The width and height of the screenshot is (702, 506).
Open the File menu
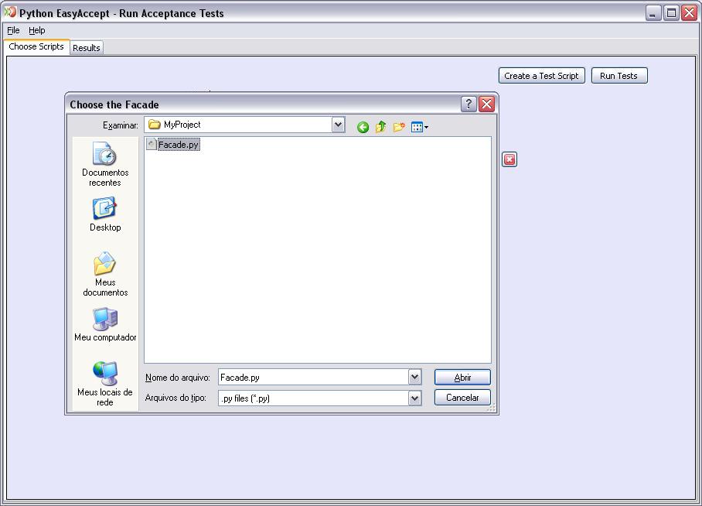coord(12,30)
